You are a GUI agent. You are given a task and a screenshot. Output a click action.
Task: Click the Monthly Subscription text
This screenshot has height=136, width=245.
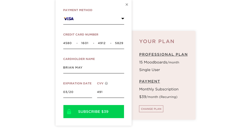click(x=159, y=89)
